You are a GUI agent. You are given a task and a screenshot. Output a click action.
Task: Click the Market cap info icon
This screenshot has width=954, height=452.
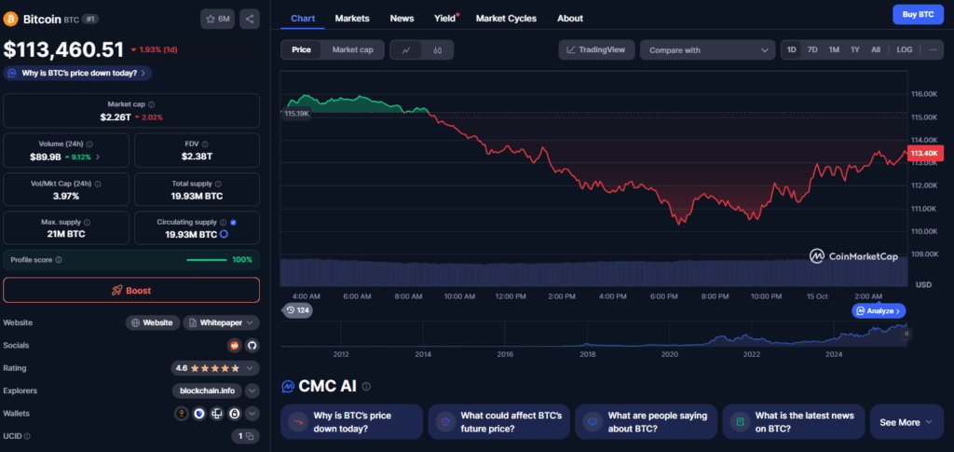(x=152, y=104)
